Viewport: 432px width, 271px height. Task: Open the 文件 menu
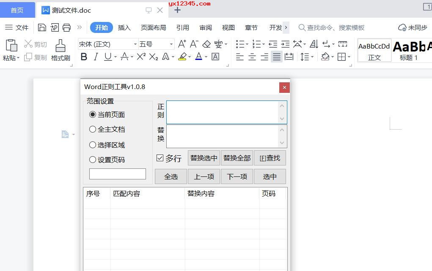[17, 27]
